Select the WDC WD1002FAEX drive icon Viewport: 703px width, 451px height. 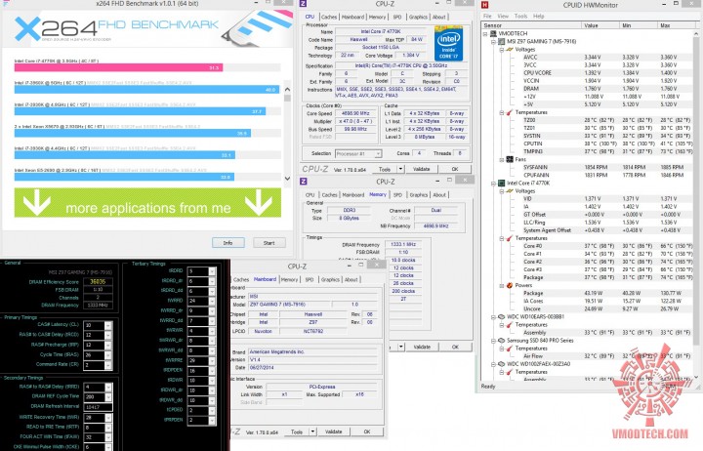click(501, 364)
